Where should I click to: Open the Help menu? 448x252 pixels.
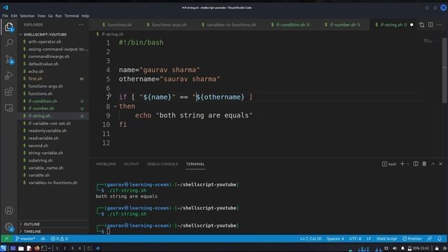(x=85, y=16)
